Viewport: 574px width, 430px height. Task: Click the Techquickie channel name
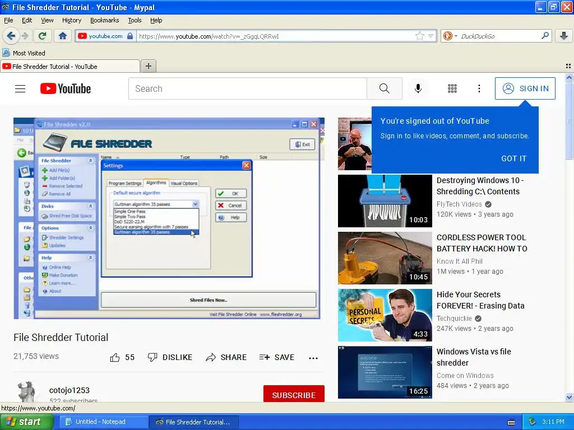pyautogui.click(x=454, y=318)
